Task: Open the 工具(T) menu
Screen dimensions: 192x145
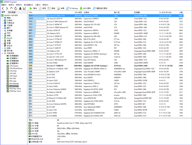Action: [x=38, y=5]
